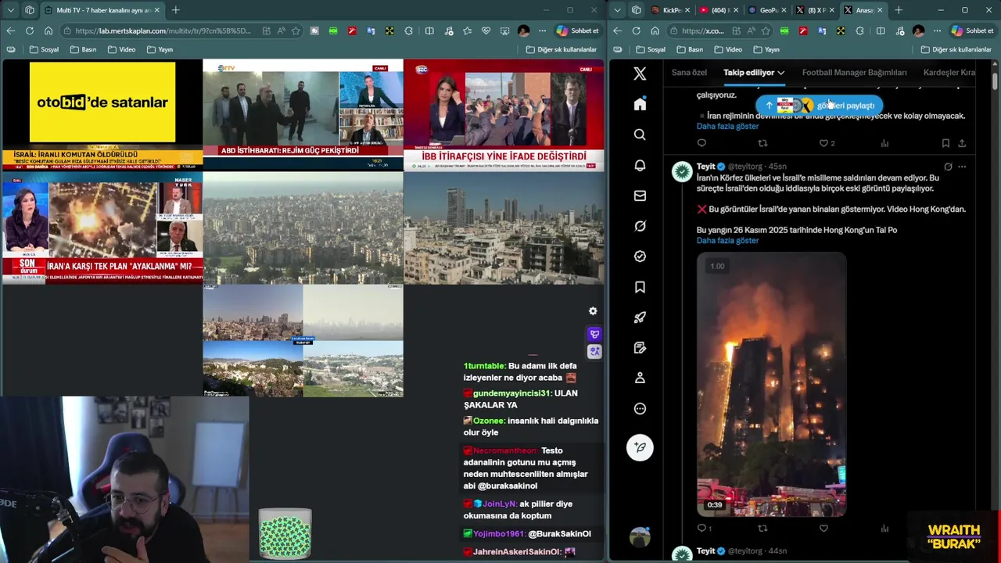View analytics of Teyit fire tweet
Viewport: 1001px width, 563px height.
884,529
